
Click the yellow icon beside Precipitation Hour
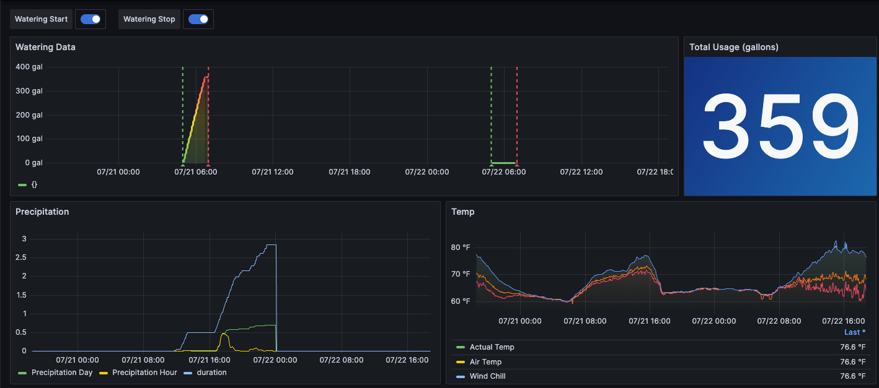(102, 372)
